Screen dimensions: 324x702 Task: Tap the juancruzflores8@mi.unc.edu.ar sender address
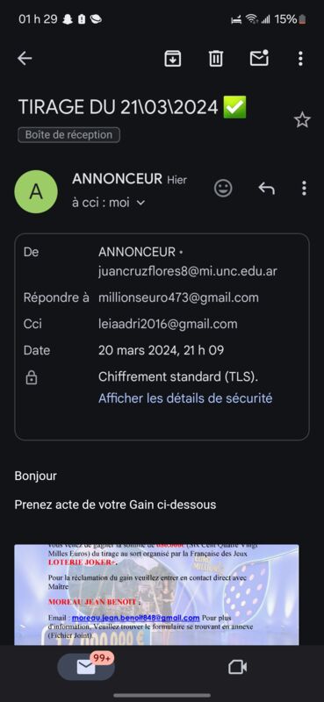point(188,271)
